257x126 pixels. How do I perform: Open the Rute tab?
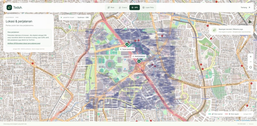111,8
